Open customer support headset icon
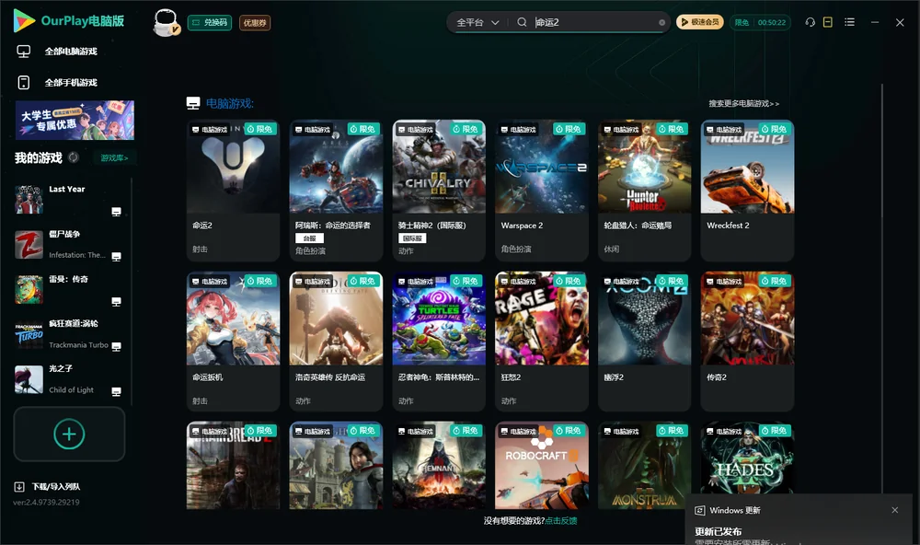The width and height of the screenshot is (920, 545). coord(810,22)
